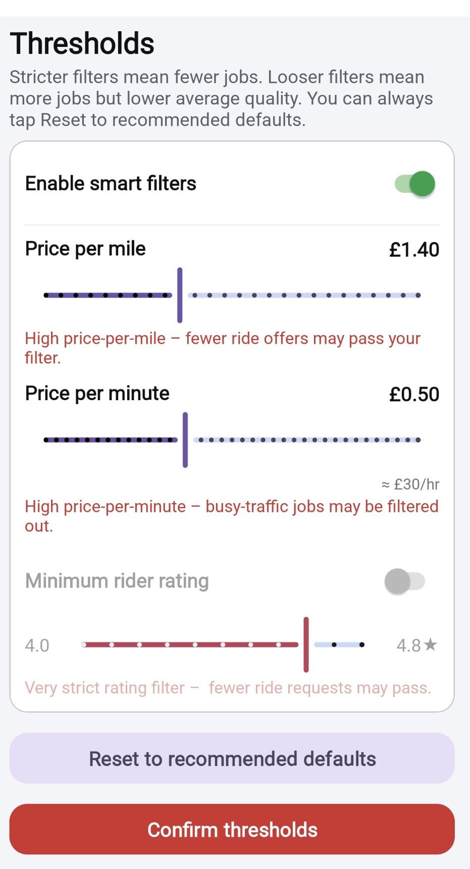
Task: Click the Minimum rider rating label
Action: click(117, 581)
